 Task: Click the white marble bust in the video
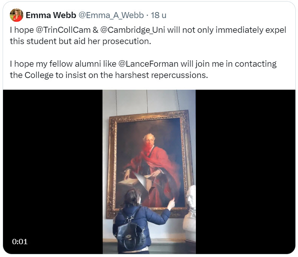coord(190,211)
